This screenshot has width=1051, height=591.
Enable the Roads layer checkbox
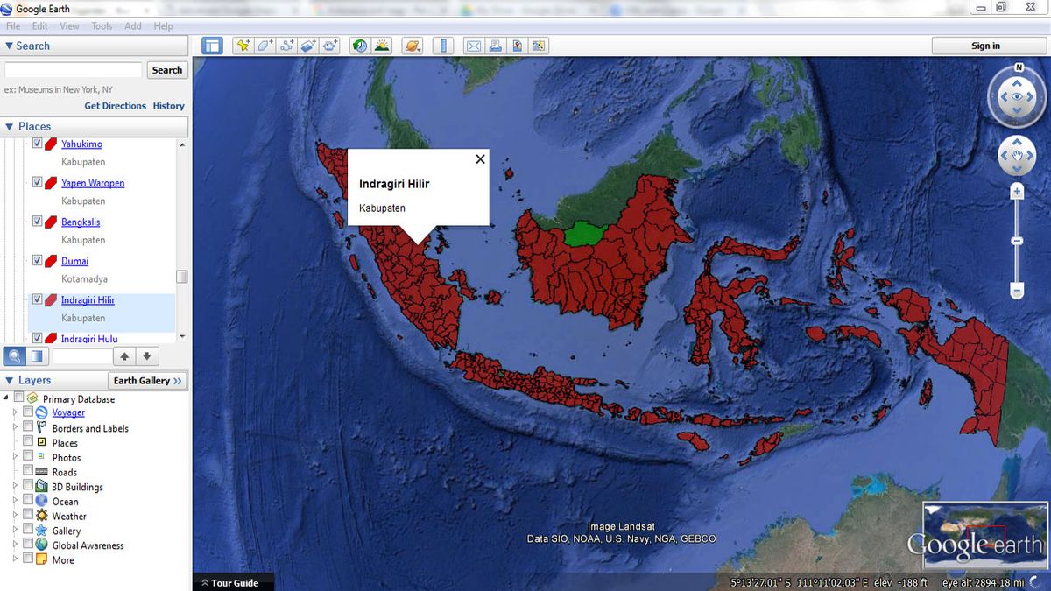pyautogui.click(x=28, y=471)
